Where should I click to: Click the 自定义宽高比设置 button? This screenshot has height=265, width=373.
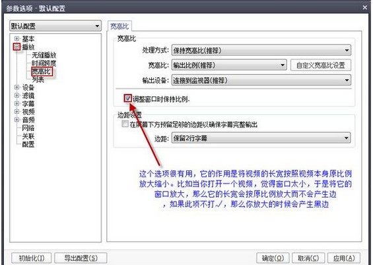click(x=320, y=65)
